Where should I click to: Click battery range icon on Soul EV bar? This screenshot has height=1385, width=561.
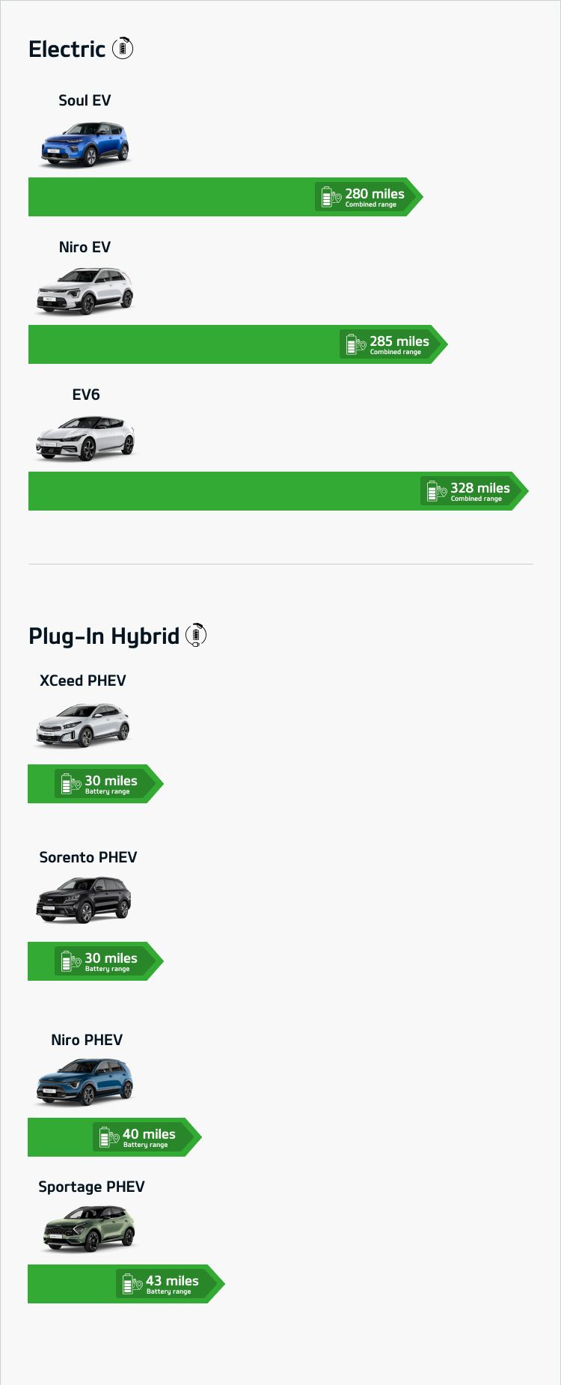[x=331, y=197]
